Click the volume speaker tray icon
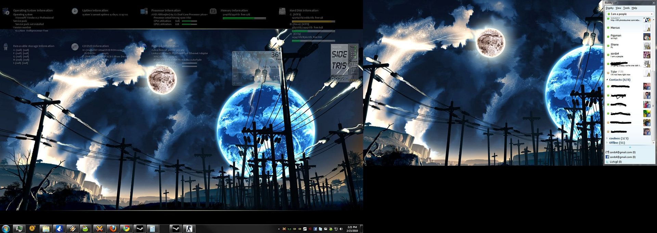The image size is (657, 233). coord(341,229)
